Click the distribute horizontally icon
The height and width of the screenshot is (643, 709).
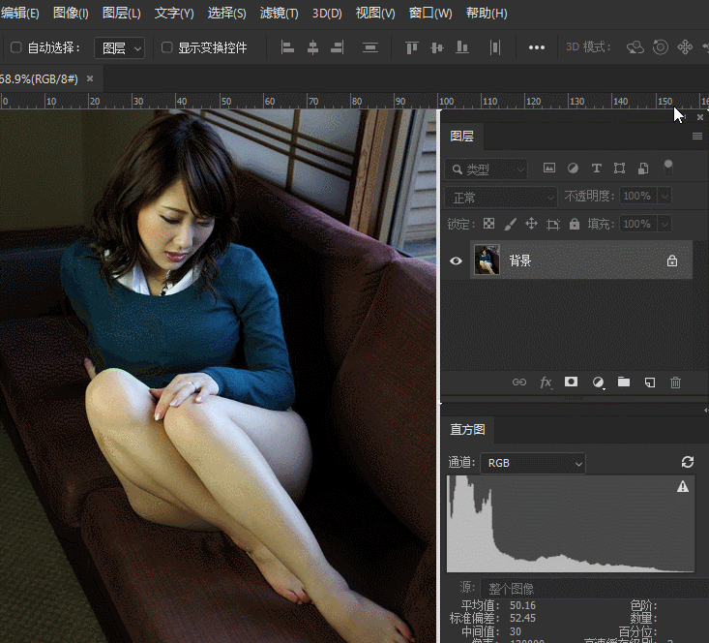(x=495, y=47)
